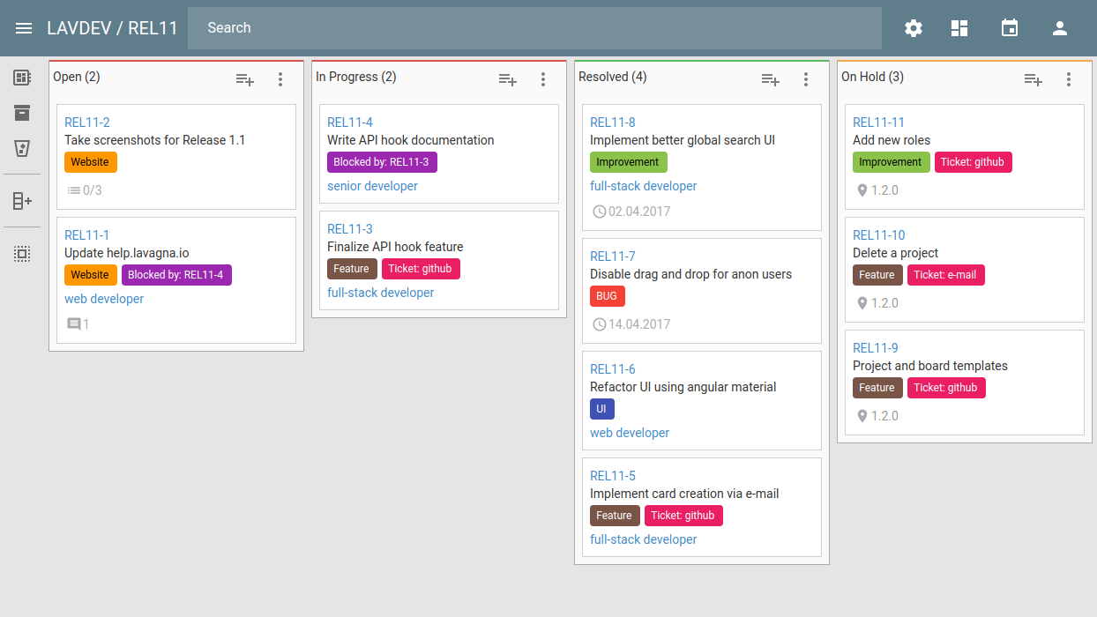Click the red BUG label on REL11-7

(x=607, y=296)
